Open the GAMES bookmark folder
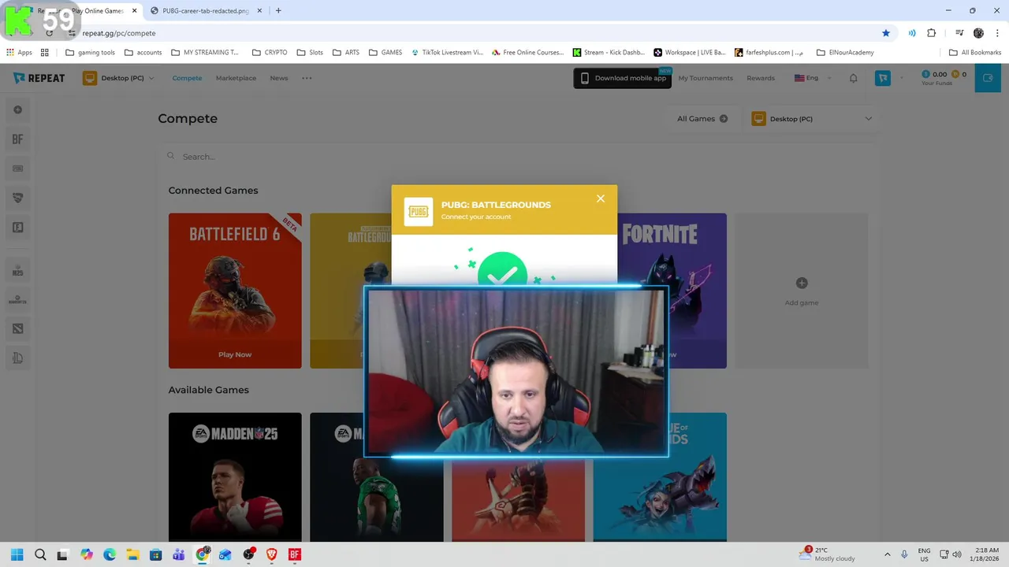This screenshot has width=1009, height=567. pyautogui.click(x=385, y=53)
